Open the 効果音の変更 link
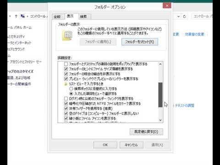The width and height of the screenshot is (220, 165). click(195, 34)
